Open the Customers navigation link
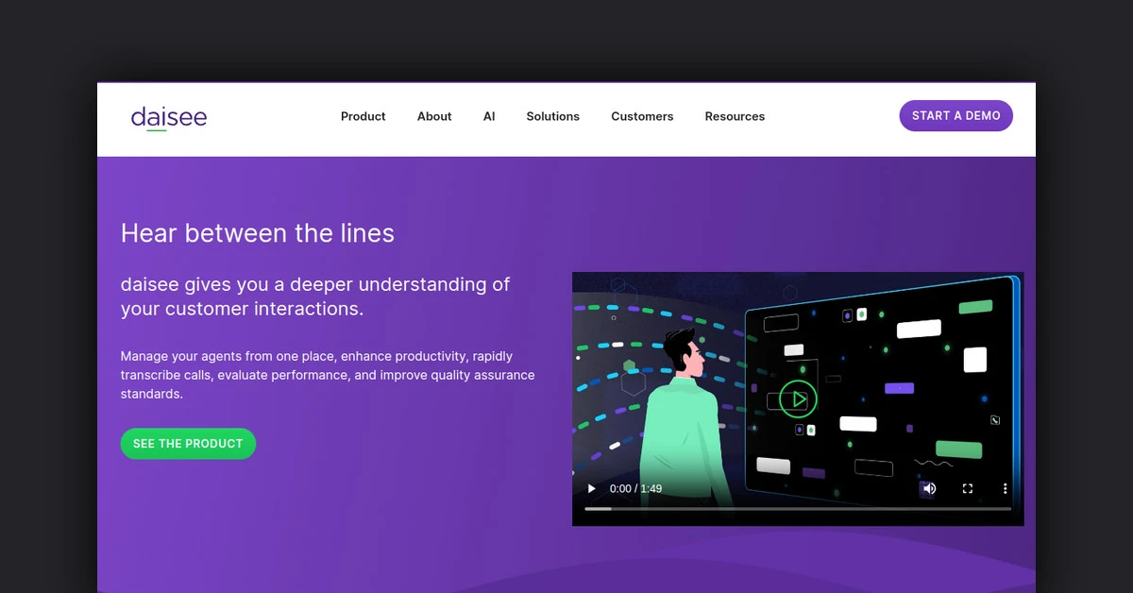The height and width of the screenshot is (593, 1133). pyautogui.click(x=642, y=116)
